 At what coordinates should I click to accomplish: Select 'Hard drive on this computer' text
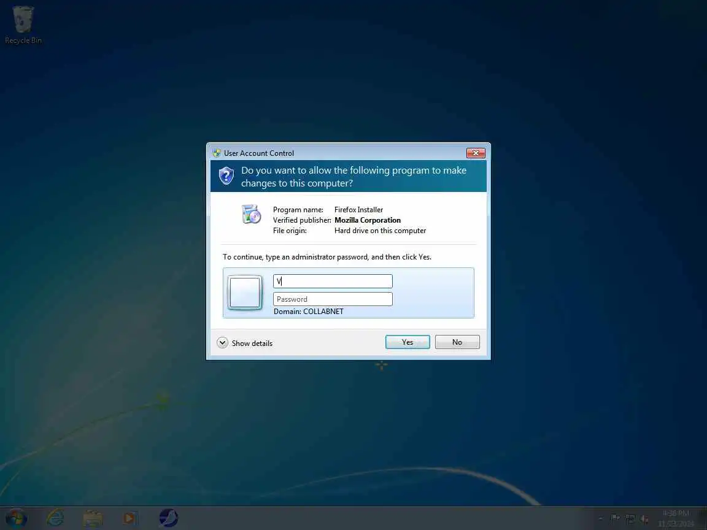[x=380, y=230]
